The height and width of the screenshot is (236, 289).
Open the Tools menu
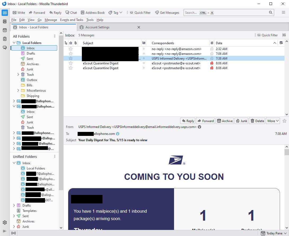[90, 20]
